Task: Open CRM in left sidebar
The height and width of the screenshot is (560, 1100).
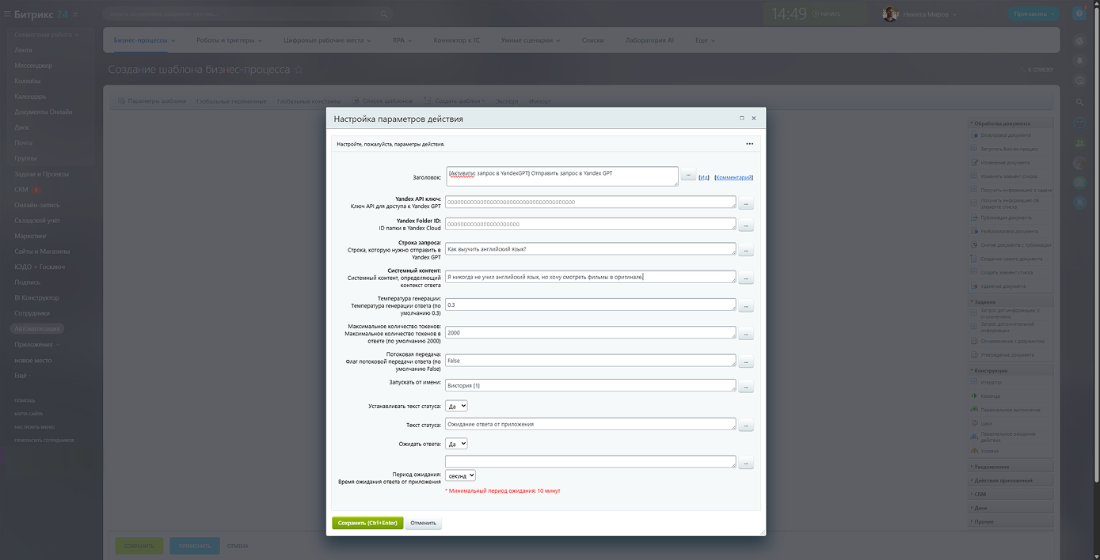Action: [x=21, y=190]
